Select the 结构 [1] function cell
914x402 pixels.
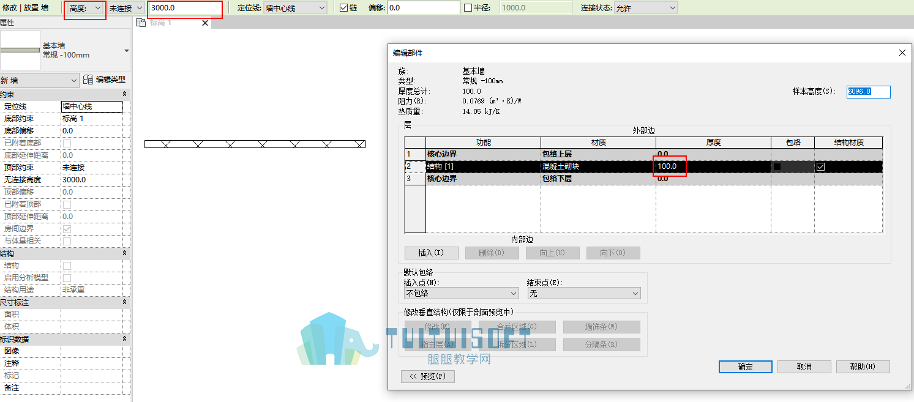point(483,166)
